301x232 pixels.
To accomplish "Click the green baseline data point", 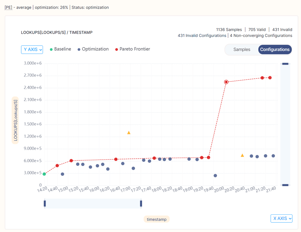I will click(44, 174).
